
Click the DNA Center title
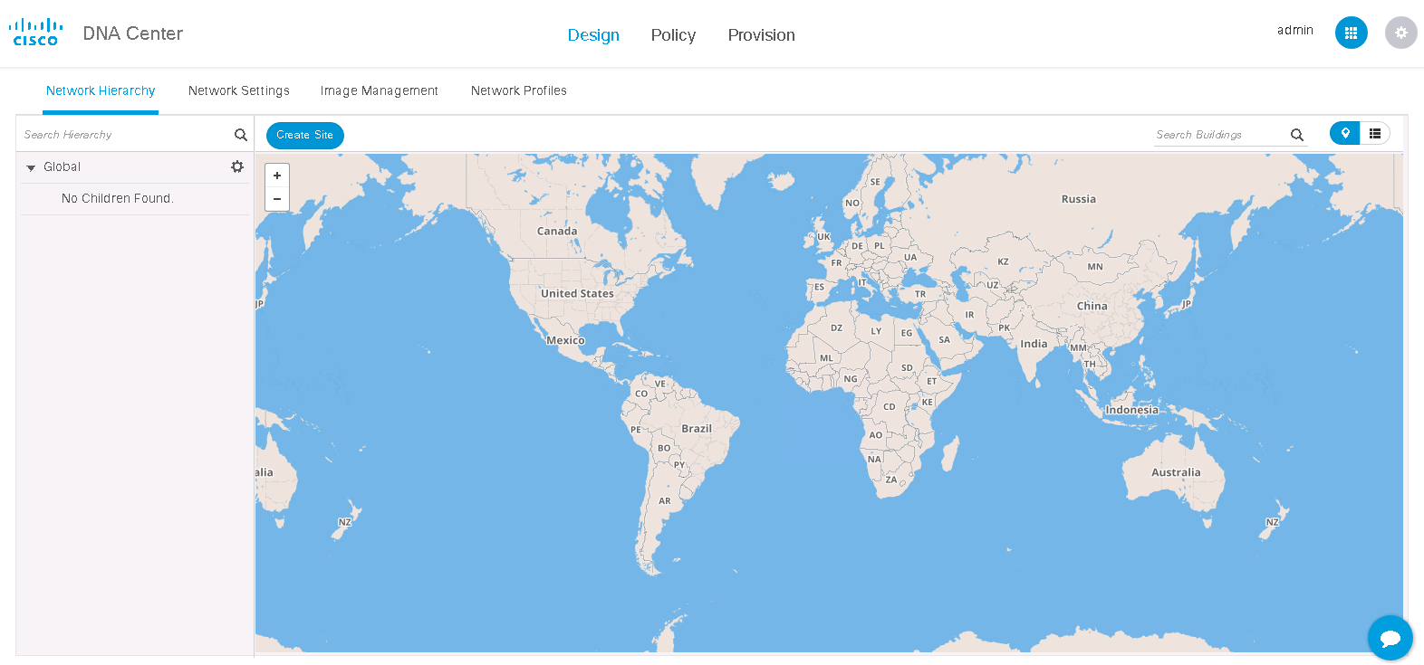(133, 33)
